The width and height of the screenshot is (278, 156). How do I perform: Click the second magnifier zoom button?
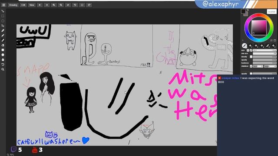coord(61,5)
